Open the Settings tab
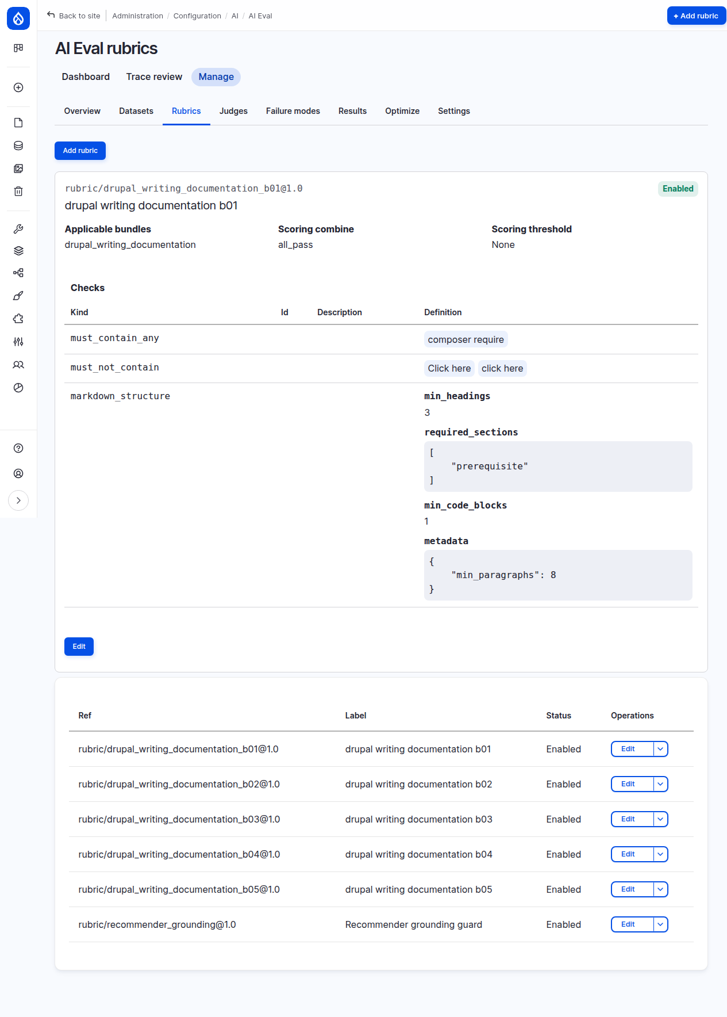The height and width of the screenshot is (1017, 727). click(x=454, y=111)
